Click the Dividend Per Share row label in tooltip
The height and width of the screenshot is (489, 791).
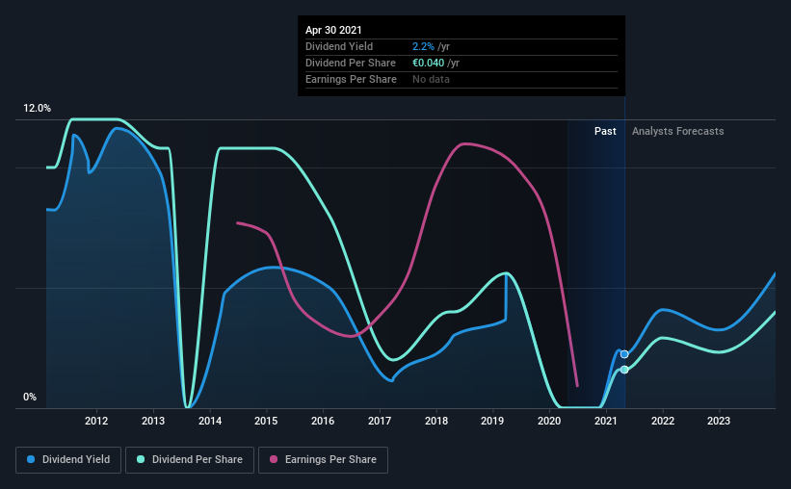point(351,63)
